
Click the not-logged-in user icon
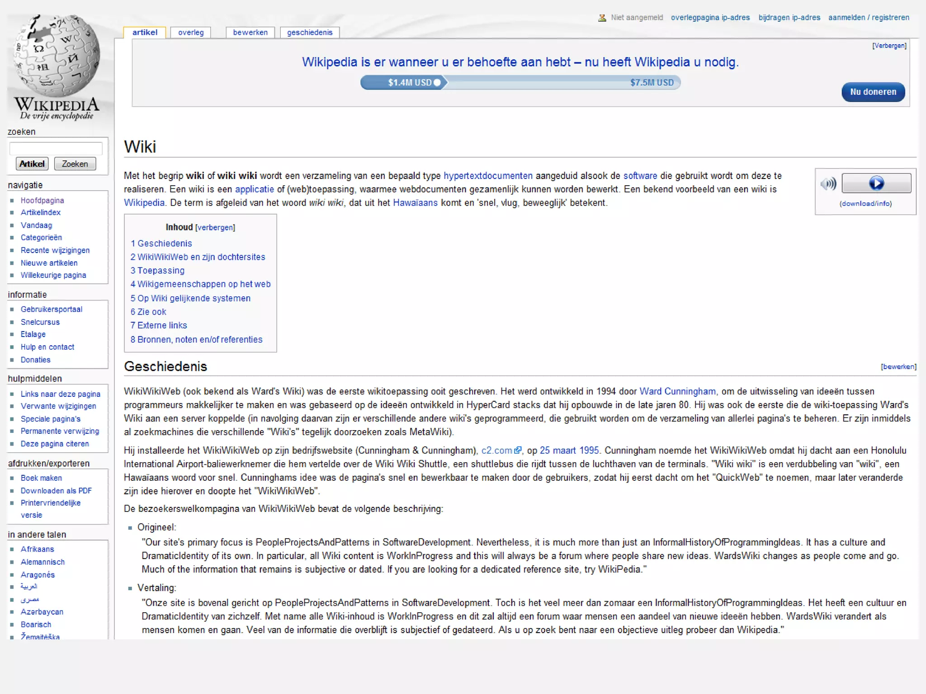pos(602,18)
